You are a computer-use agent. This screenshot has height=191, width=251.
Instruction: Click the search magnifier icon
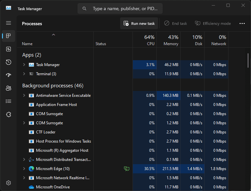(x=84, y=9)
